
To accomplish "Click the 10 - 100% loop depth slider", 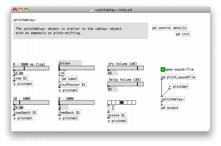I will click(x=31, y=103).
